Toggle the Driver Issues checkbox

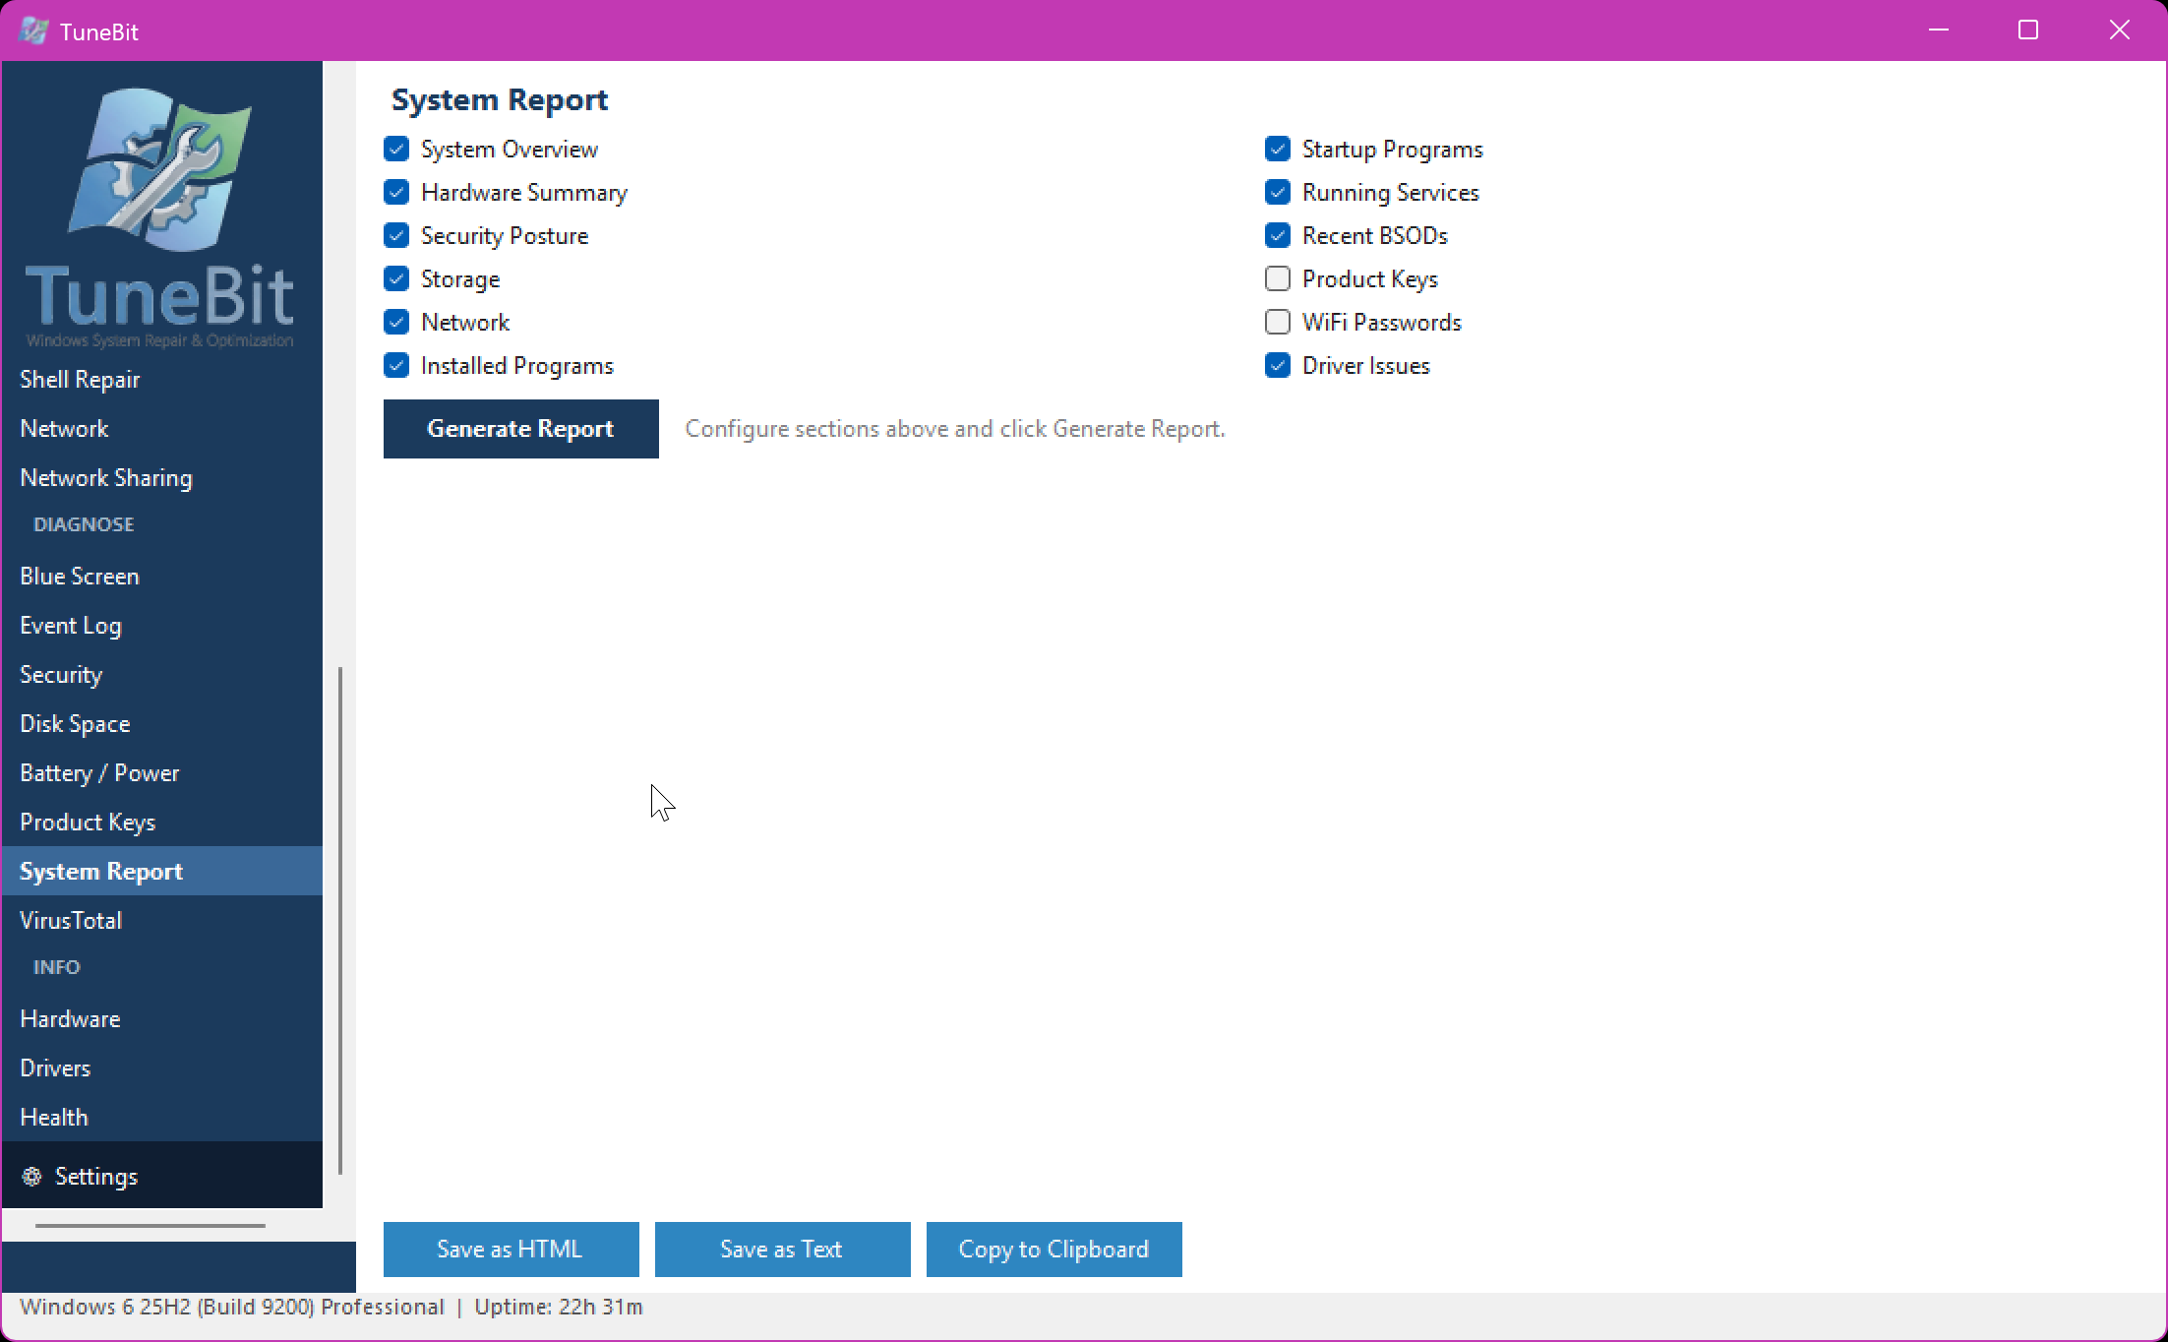(1278, 365)
